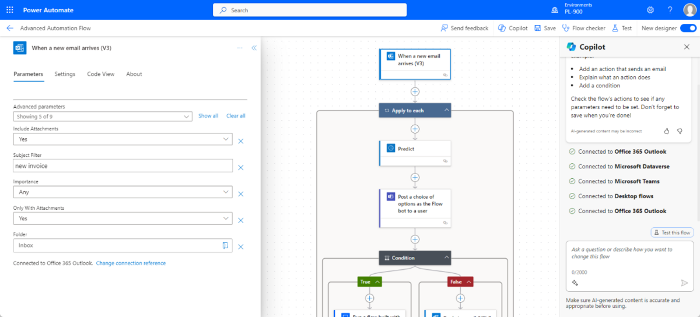Remove the Subject Filter parameter
This screenshot has height=317, width=700.
[x=240, y=167]
